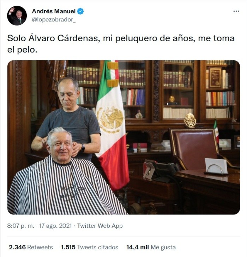Click the golden eagle emblem on desk
Image resolution: width=247 pixels, height=257 pixels.
pos(190,120)
